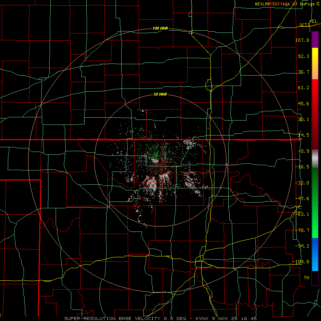Click the -32.0 value on the velocity scale

click(302, 183)
